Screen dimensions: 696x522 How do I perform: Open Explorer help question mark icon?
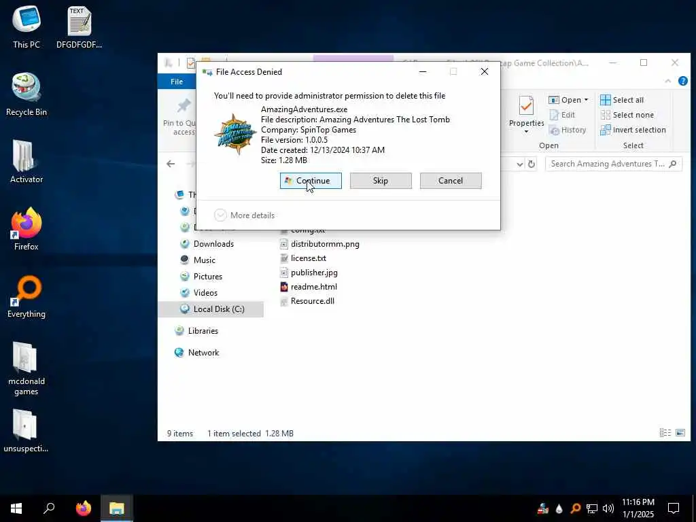pos(682,82)
